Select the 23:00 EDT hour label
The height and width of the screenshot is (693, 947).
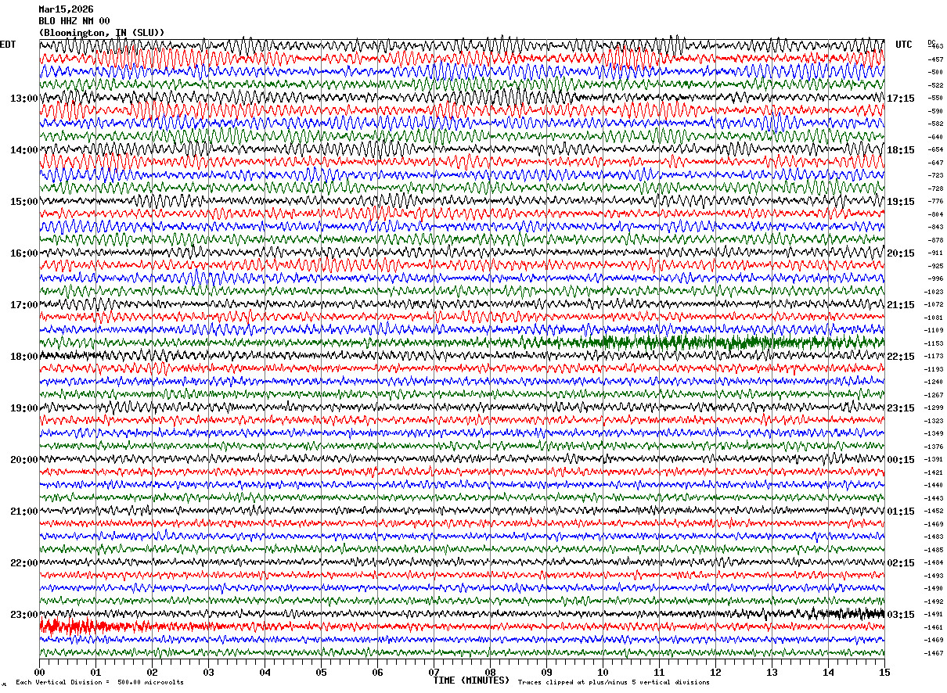[23, 615]
